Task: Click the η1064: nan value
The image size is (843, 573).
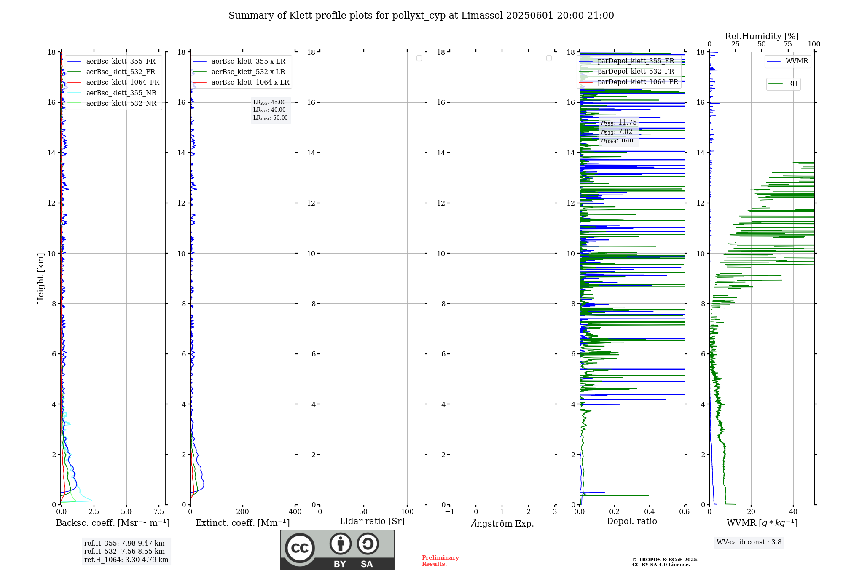Action: 617,141
